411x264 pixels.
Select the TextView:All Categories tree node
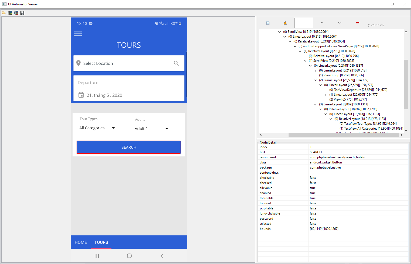[371, 129]
